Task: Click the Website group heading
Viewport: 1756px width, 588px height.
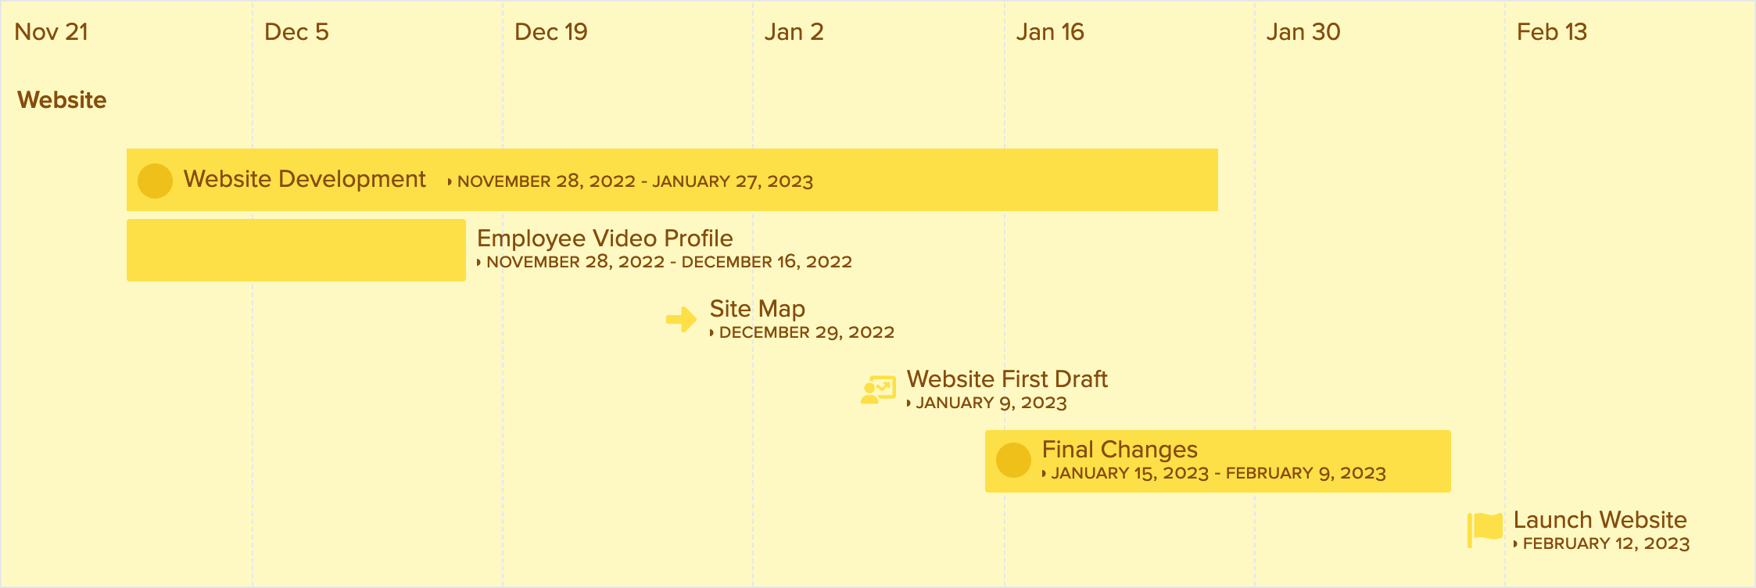Action: (x=62, y=100)
